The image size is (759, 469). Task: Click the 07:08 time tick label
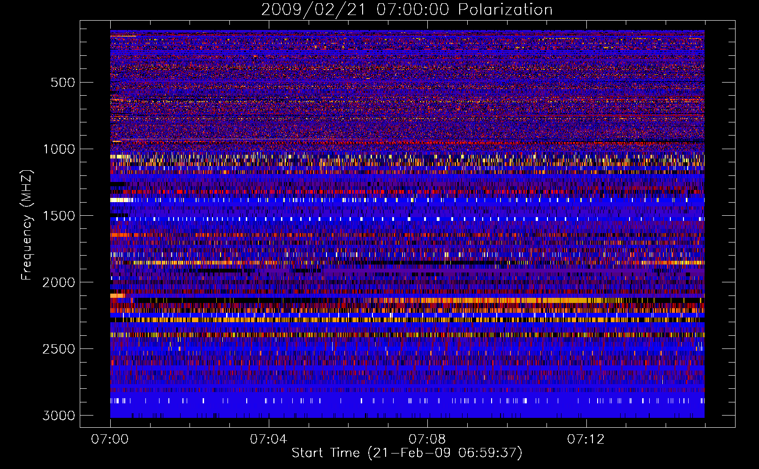click(427, 439)
